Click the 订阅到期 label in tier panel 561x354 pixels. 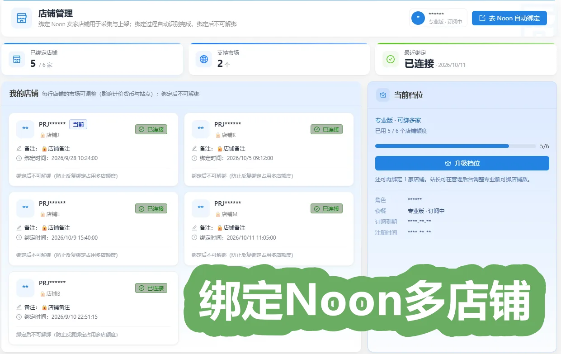tap(386, 222)
